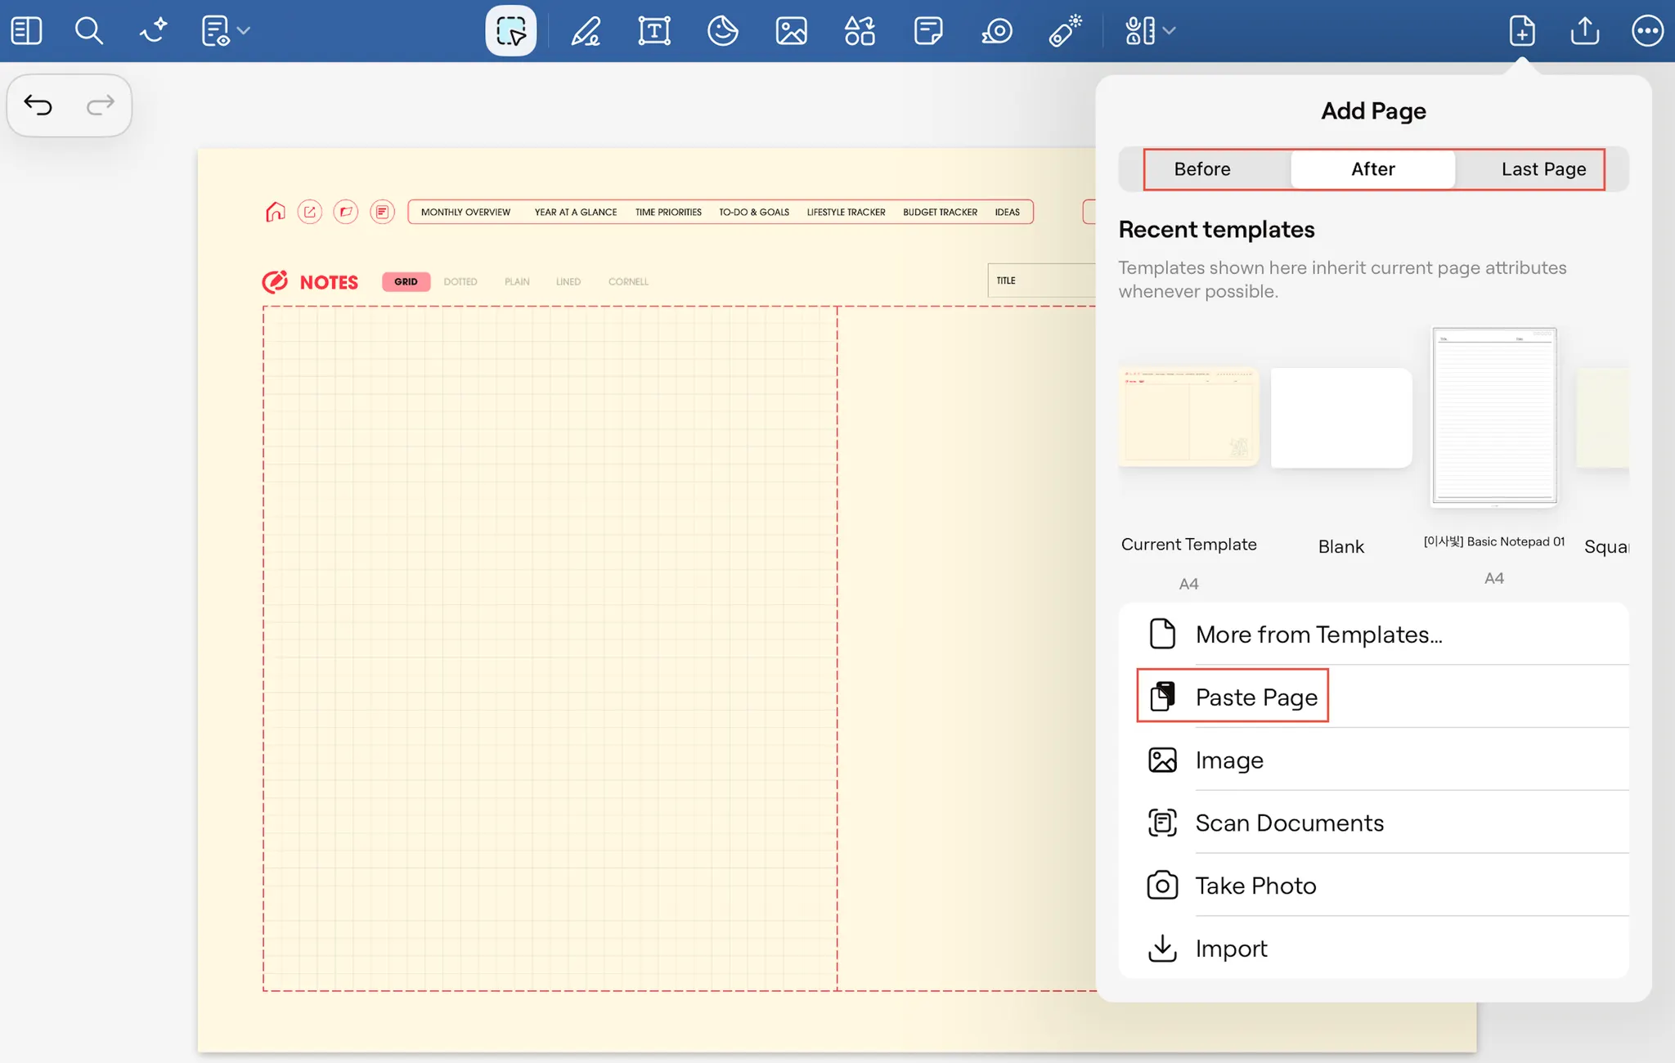Select Scan Documents option
This screenshot has height=1063, width=1675.
click(1289, 823)
